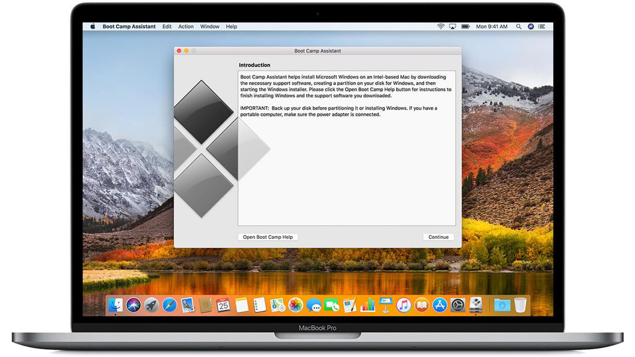Open the Help menu
This screenshot has height=357, width=635.
coord(232,26)
